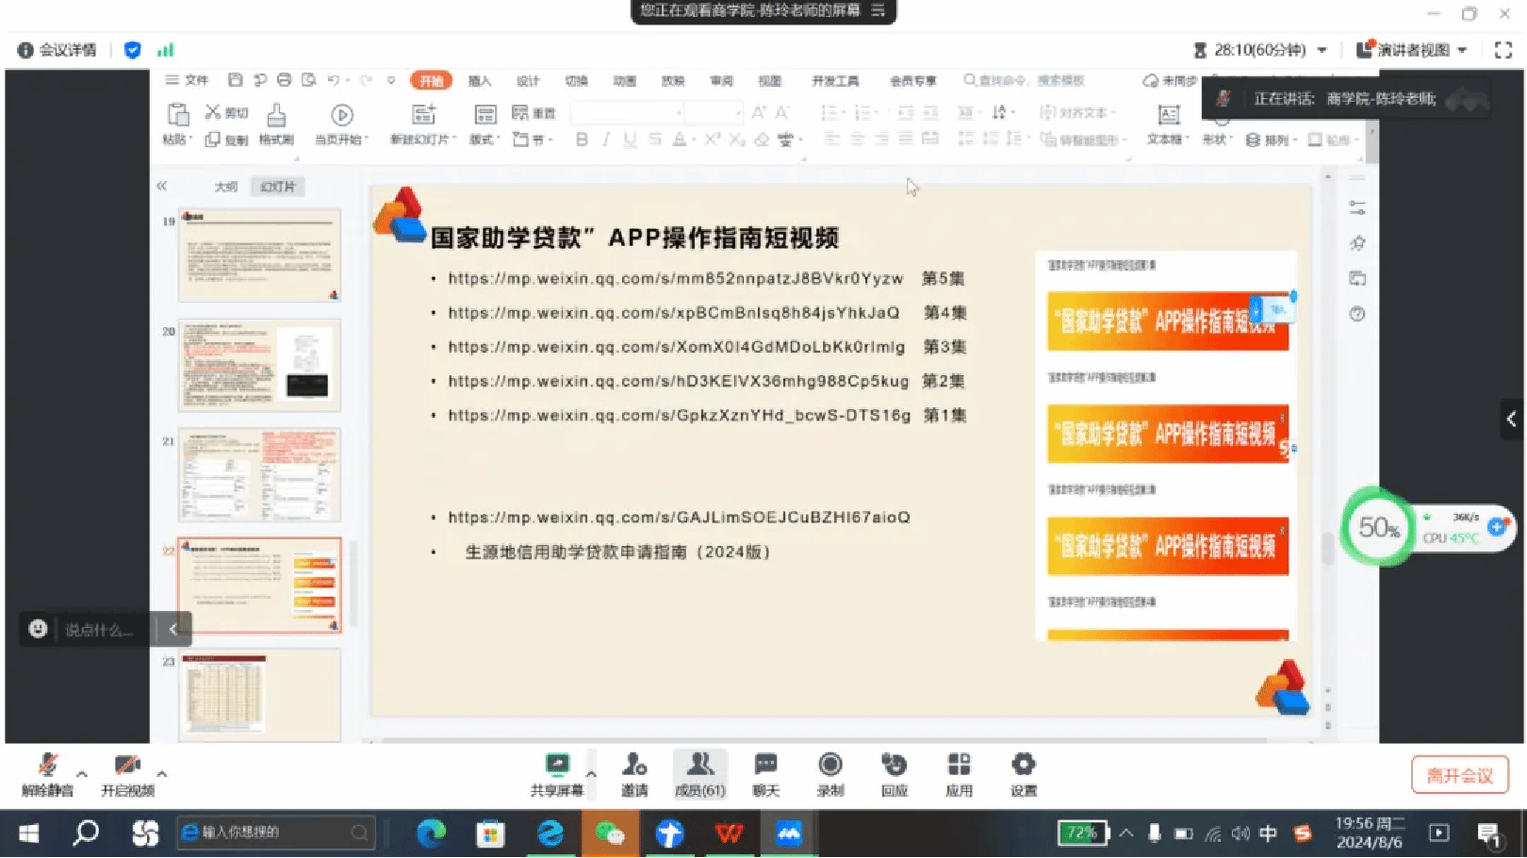Open the 设置 settings gear
1527x858 pixels.
1023,774
